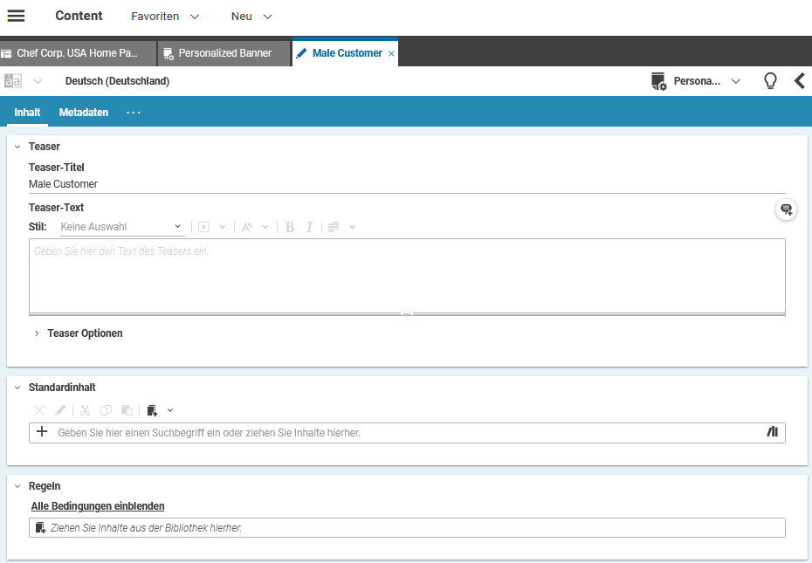Open library via the books icon
The width and height of the screenshot is (812, 563).
coord(772,432)
